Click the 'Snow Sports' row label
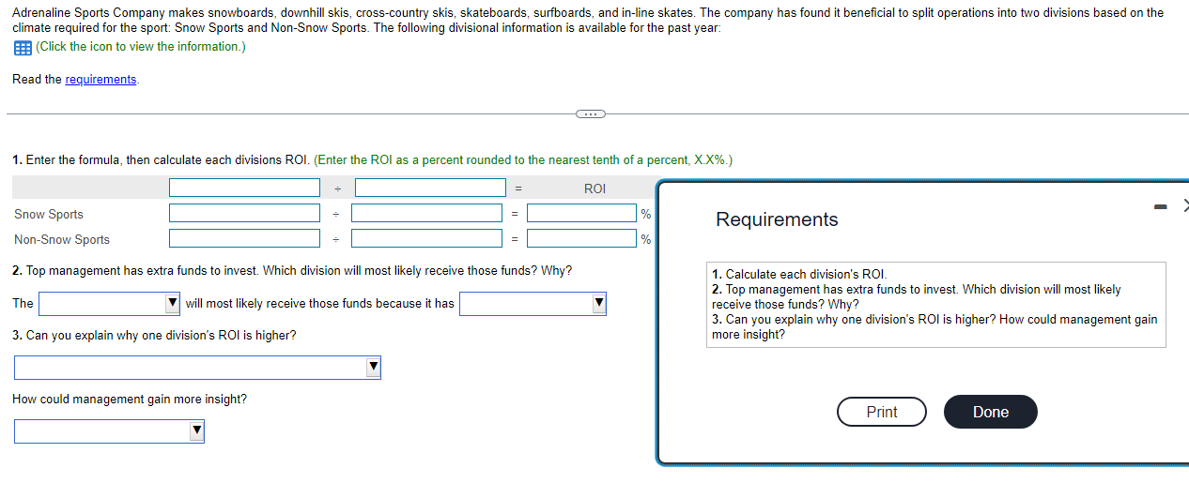The image size is (1189, 498). pyautogui.click(x=49, y=215)
